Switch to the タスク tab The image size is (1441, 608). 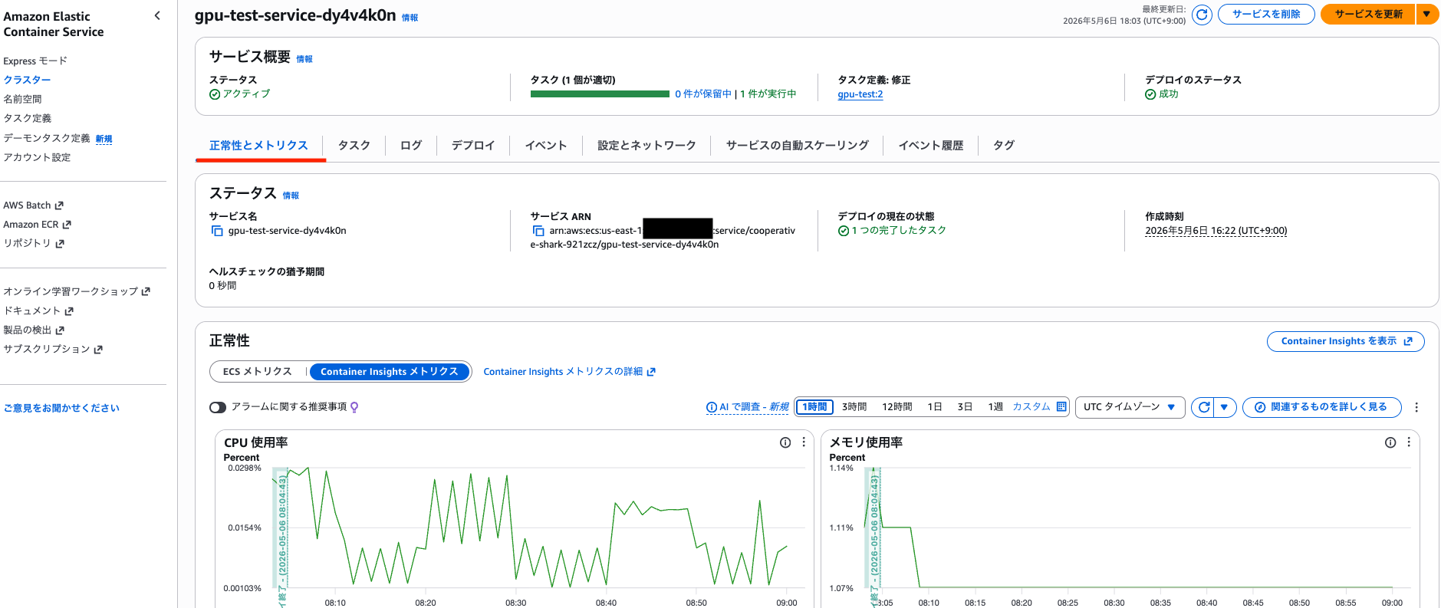(x=354, y=145)
